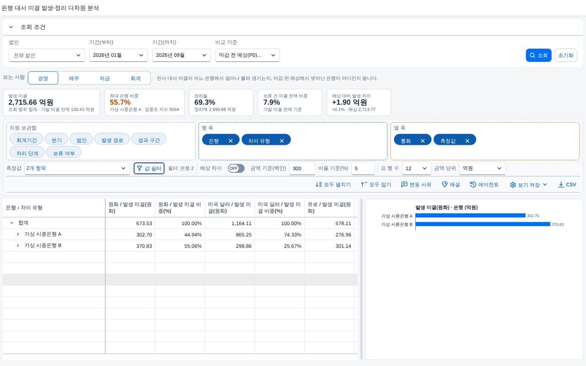This screenshot has height=366, width=586.
Task: Click the 초기화 reset button
Action: [565, 55]
